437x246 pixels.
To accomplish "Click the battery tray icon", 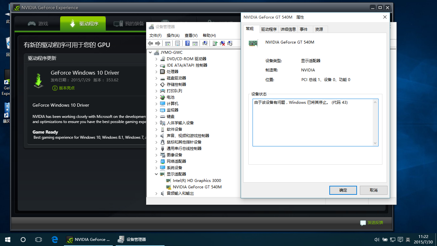I will click(x=385, y=240).
